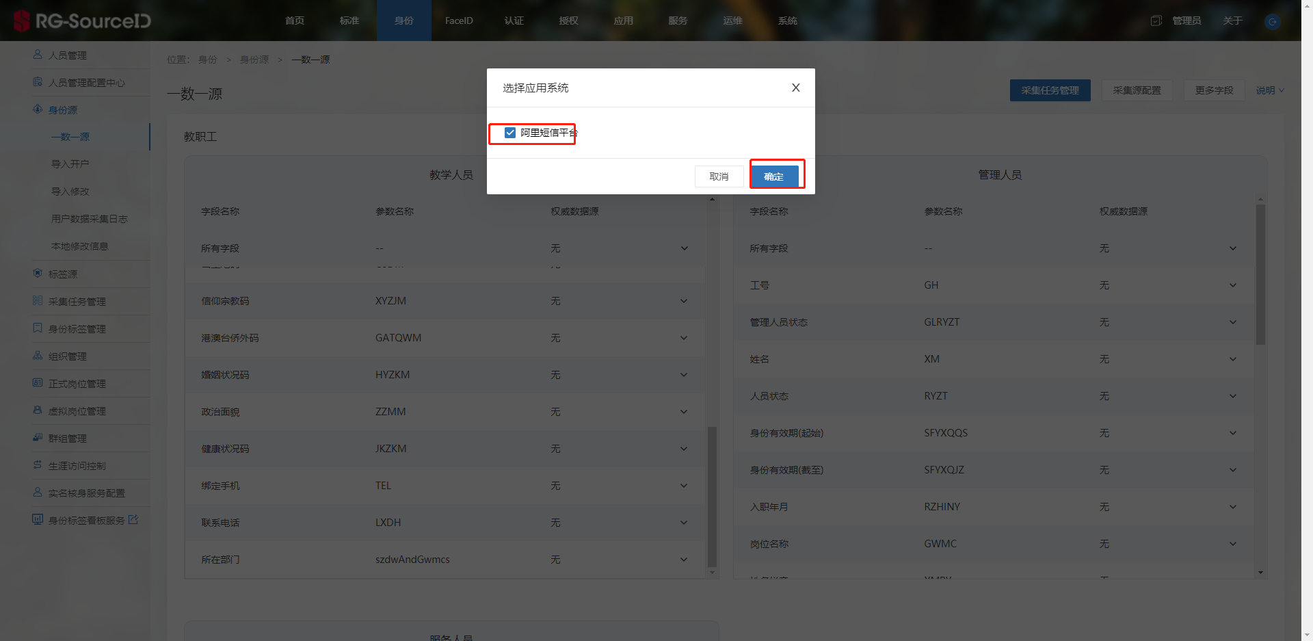Click the 标签源 sidebar icon
The width and height of the screenshot is (1313, 641).
pyautogui.click(x=38, y=273)
